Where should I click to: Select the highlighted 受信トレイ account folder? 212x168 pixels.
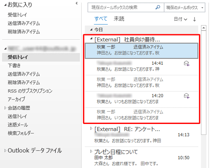click(x=41, y=57)
